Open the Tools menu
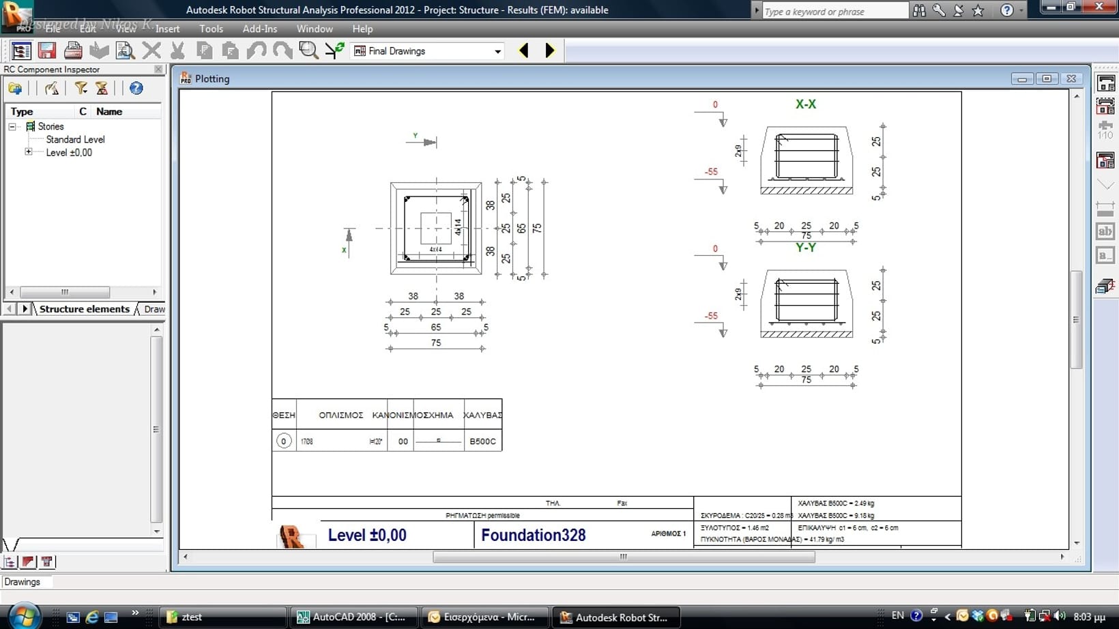The image size is (1119, 629). tap(211, 29)
